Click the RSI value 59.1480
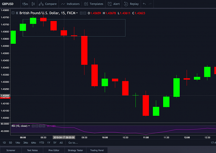 click(x=51, y=126)
